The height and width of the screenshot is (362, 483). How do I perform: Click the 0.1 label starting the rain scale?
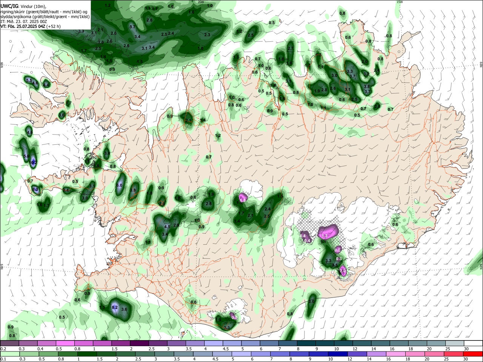coord(3,359)
